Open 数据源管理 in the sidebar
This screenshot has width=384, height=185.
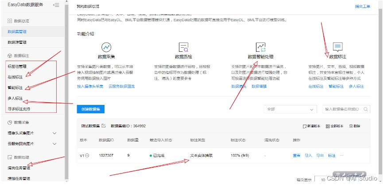coord(17,42)
